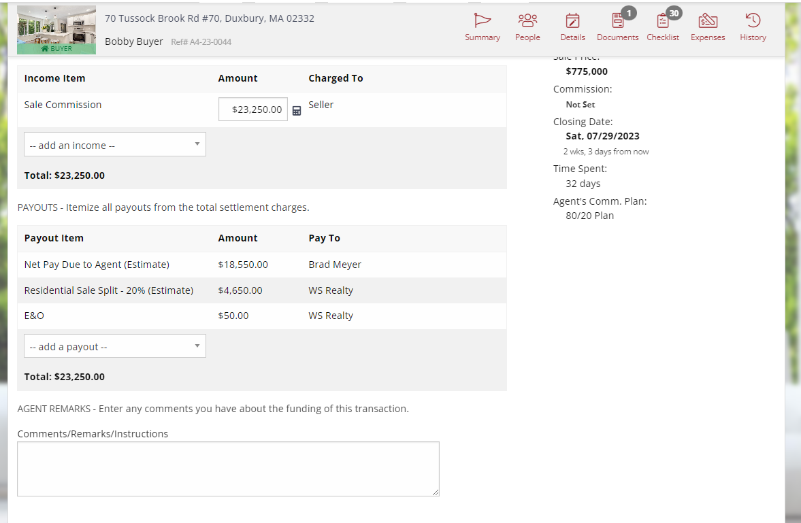Screen dimensions: 801x523
Task: Open WS Realty payout recipient link
Action: click(x=331, y=290)
